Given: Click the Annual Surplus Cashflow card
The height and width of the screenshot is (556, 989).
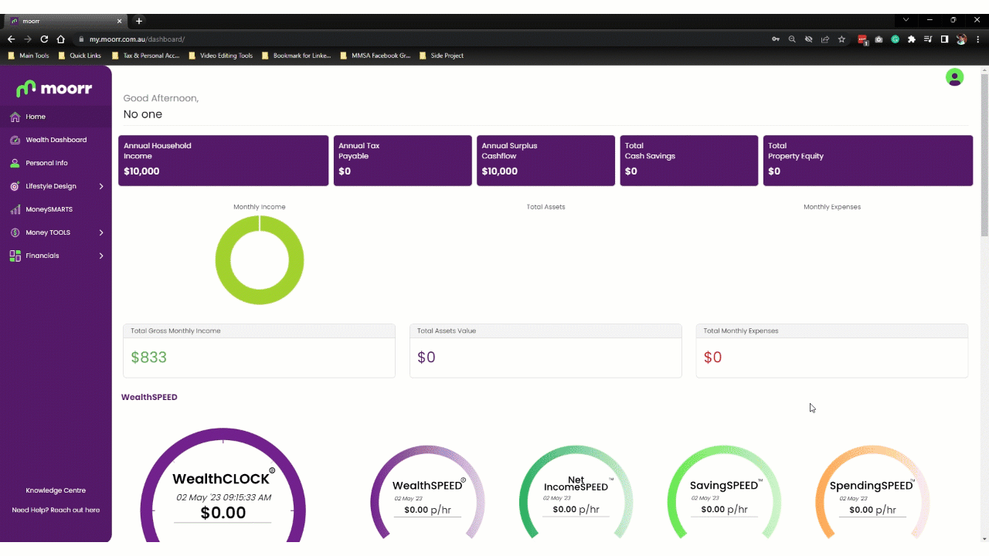Looking at the screenshot, I should click(x=545, y=161).
